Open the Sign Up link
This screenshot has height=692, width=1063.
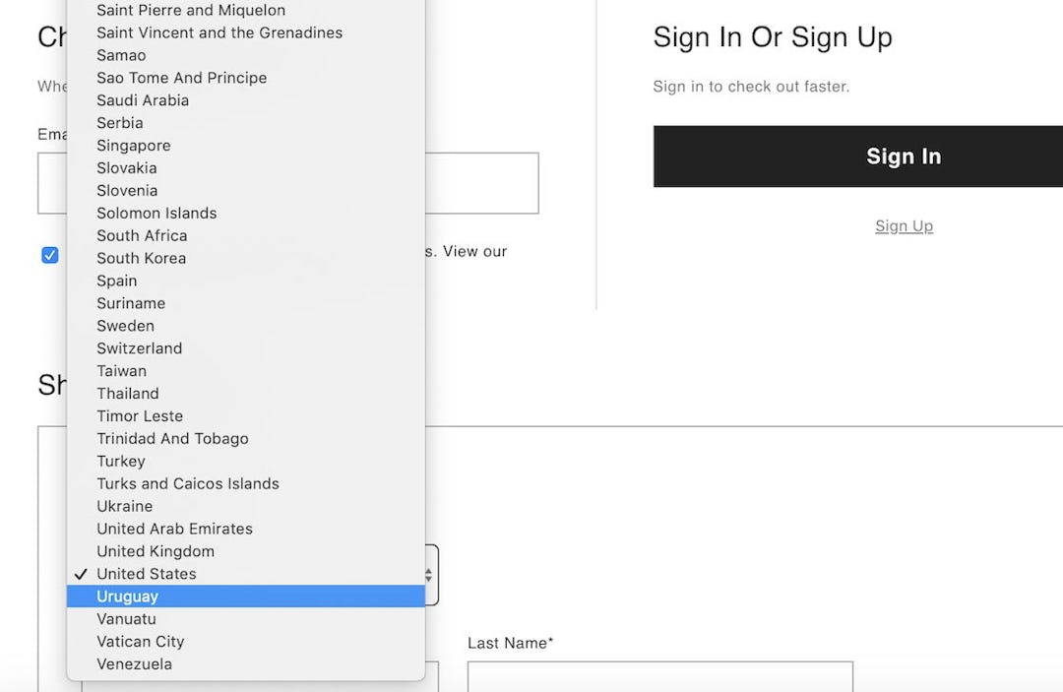904,225
